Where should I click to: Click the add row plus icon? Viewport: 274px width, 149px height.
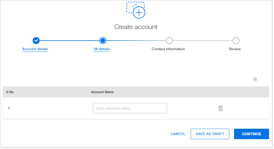click(255, 79)
